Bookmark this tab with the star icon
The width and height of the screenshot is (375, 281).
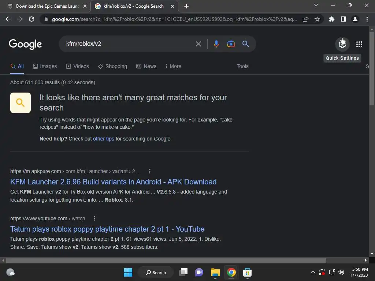click(317, 19)
